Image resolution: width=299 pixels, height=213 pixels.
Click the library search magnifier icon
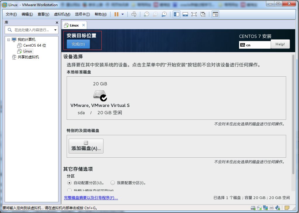pyautogui.click(x=10, y=30)
